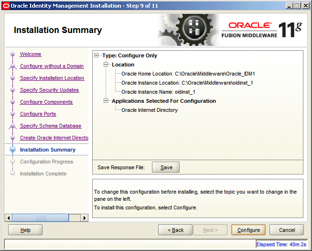Start configuration with the Configure button

[248, 230]
